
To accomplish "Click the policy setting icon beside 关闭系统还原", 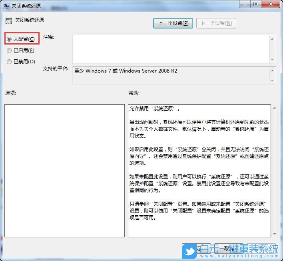I will (x=9, y=20).
